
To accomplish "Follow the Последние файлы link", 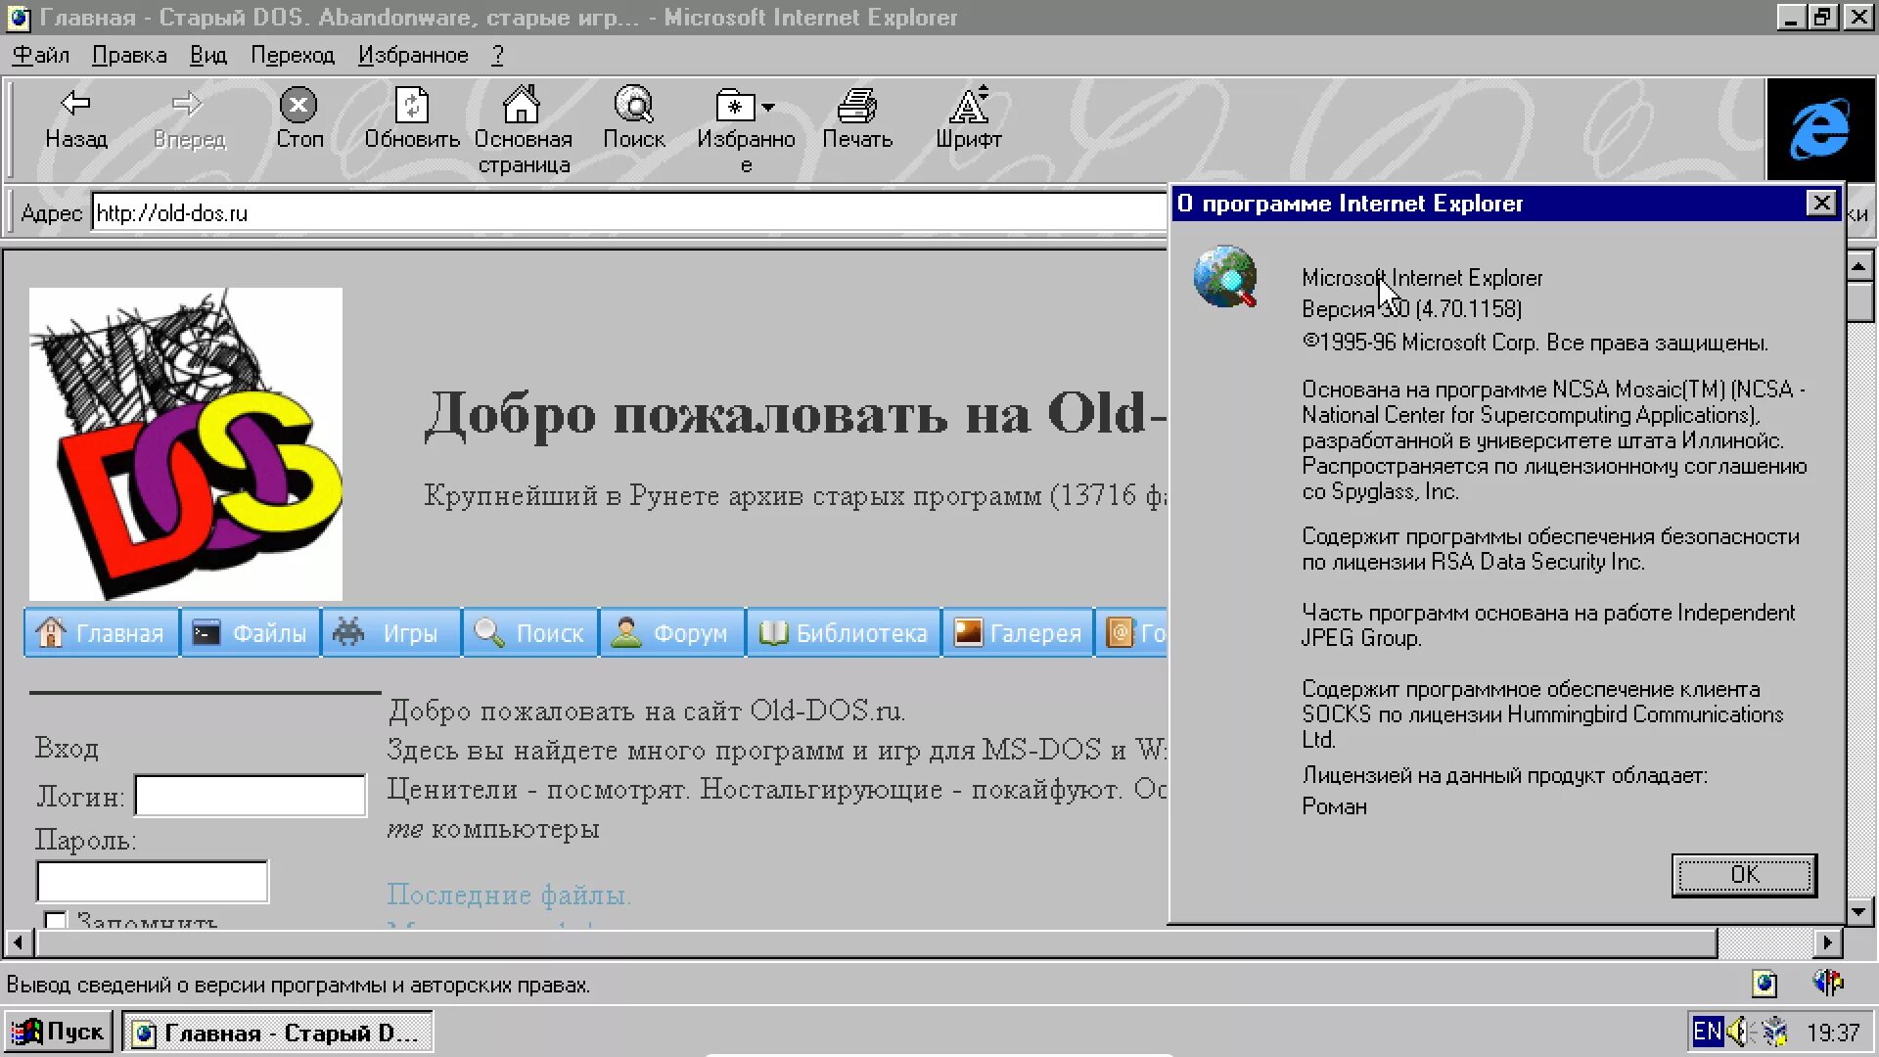I will tap(508, 895).
